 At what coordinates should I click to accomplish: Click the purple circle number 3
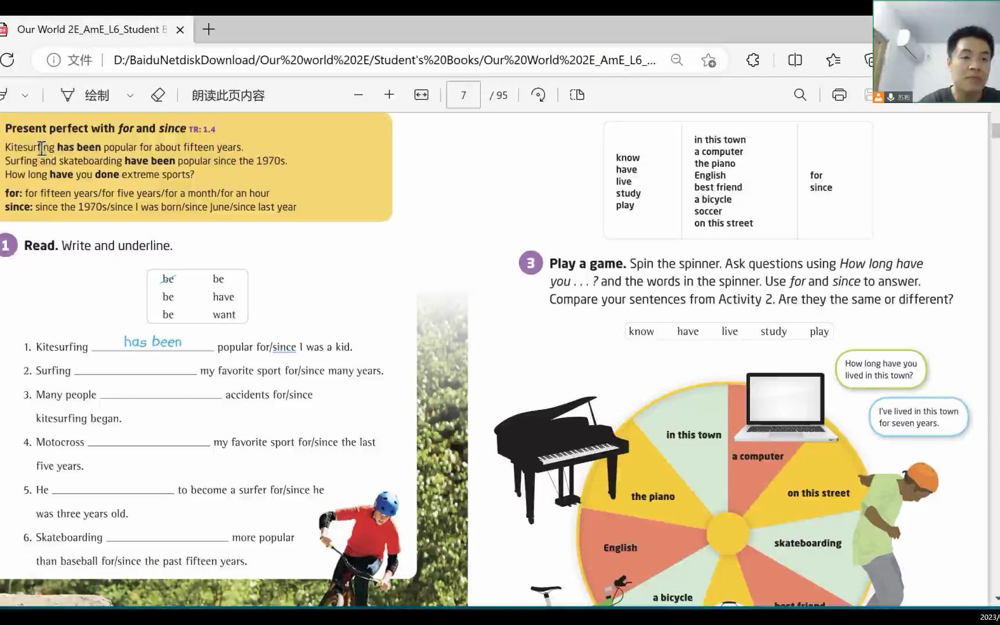[x=531, y=263]
